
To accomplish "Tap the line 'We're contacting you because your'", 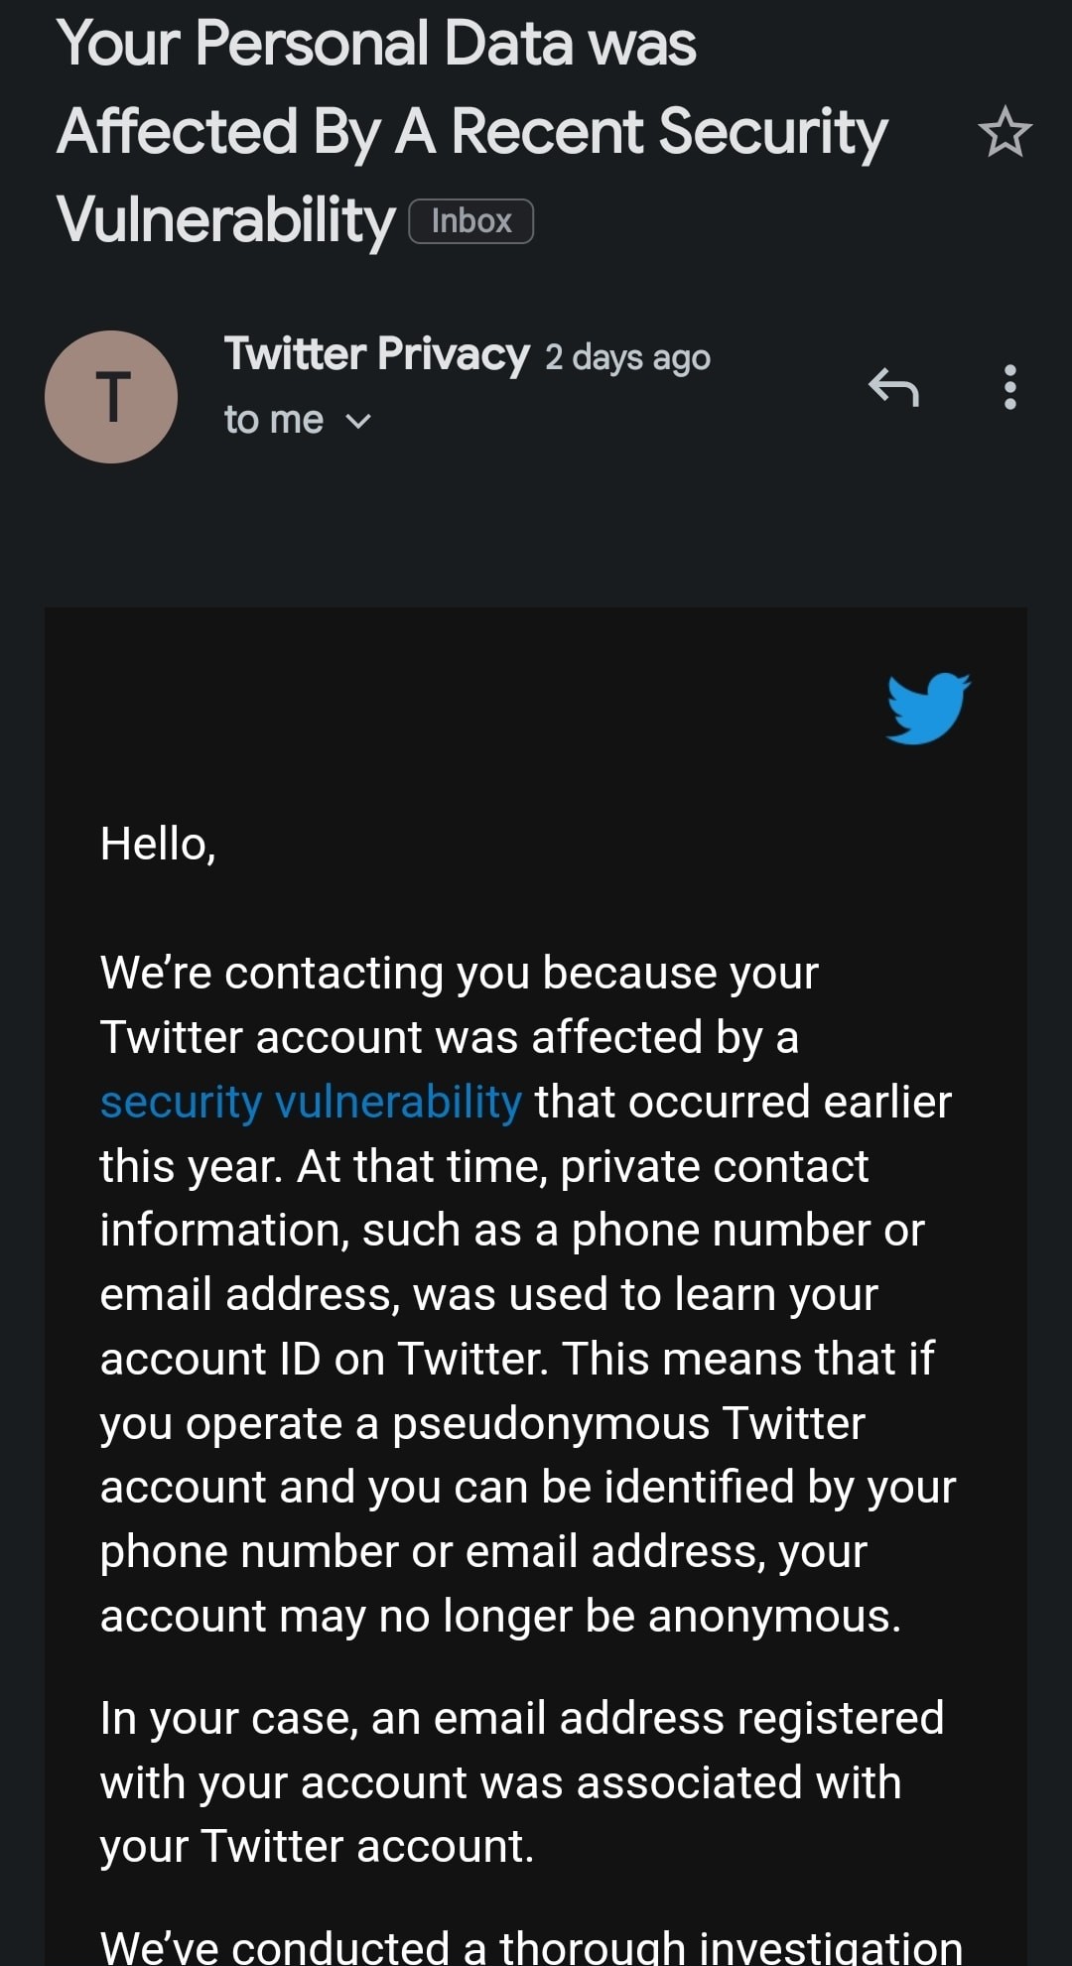I will point(460,973).
